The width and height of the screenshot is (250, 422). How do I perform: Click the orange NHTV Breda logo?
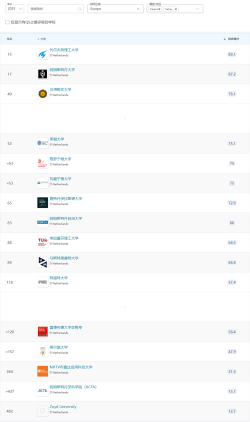[42, 371]
